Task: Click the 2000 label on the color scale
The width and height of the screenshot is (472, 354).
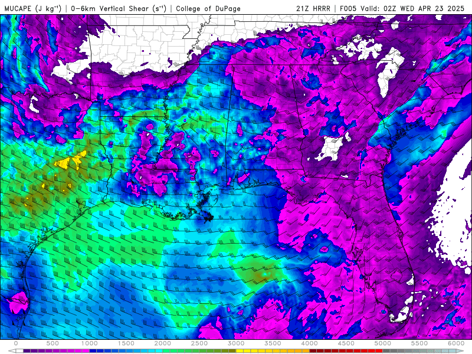Action: (x=163, y=343)
